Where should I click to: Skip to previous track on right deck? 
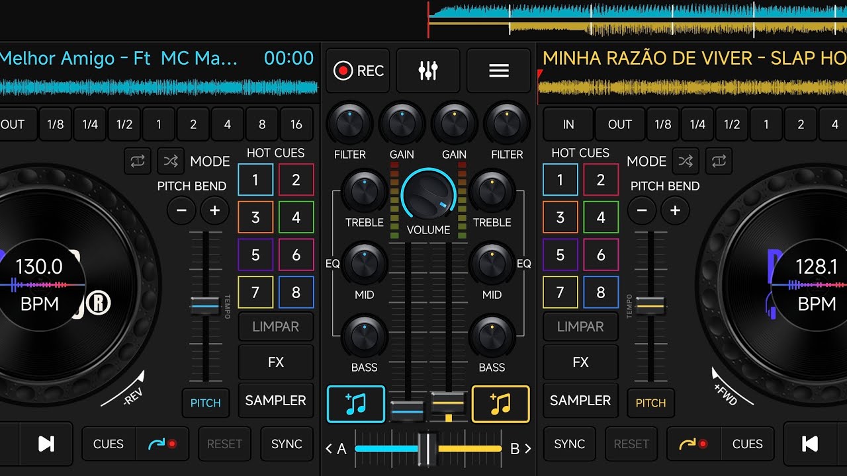810,444
